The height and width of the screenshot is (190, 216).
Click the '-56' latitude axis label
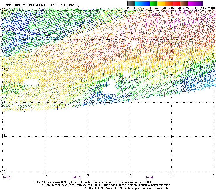[3, 102]
